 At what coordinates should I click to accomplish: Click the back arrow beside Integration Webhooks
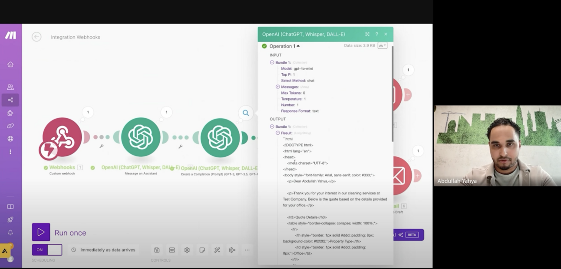pos(36,37)
